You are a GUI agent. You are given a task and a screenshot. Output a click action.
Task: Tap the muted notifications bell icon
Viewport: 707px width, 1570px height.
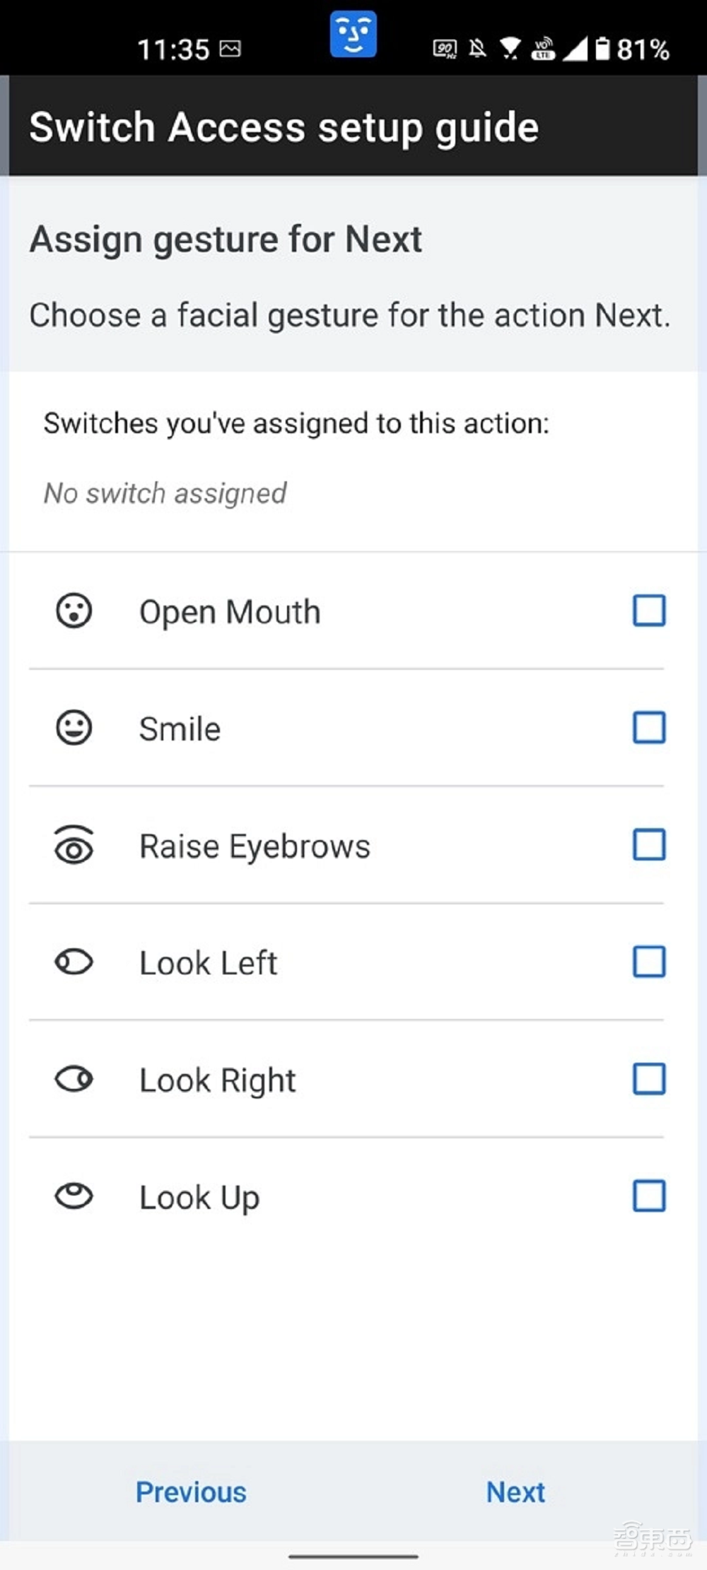point(478,49)
